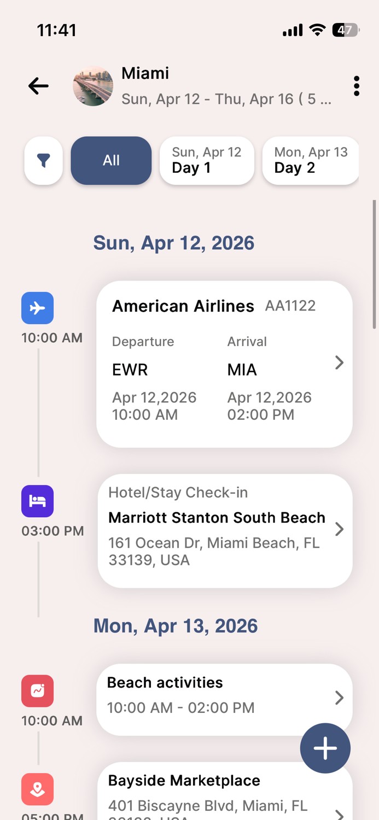Select the All days tab
Viewport: 379px width, 820px height.
click(x=111, y=161)
